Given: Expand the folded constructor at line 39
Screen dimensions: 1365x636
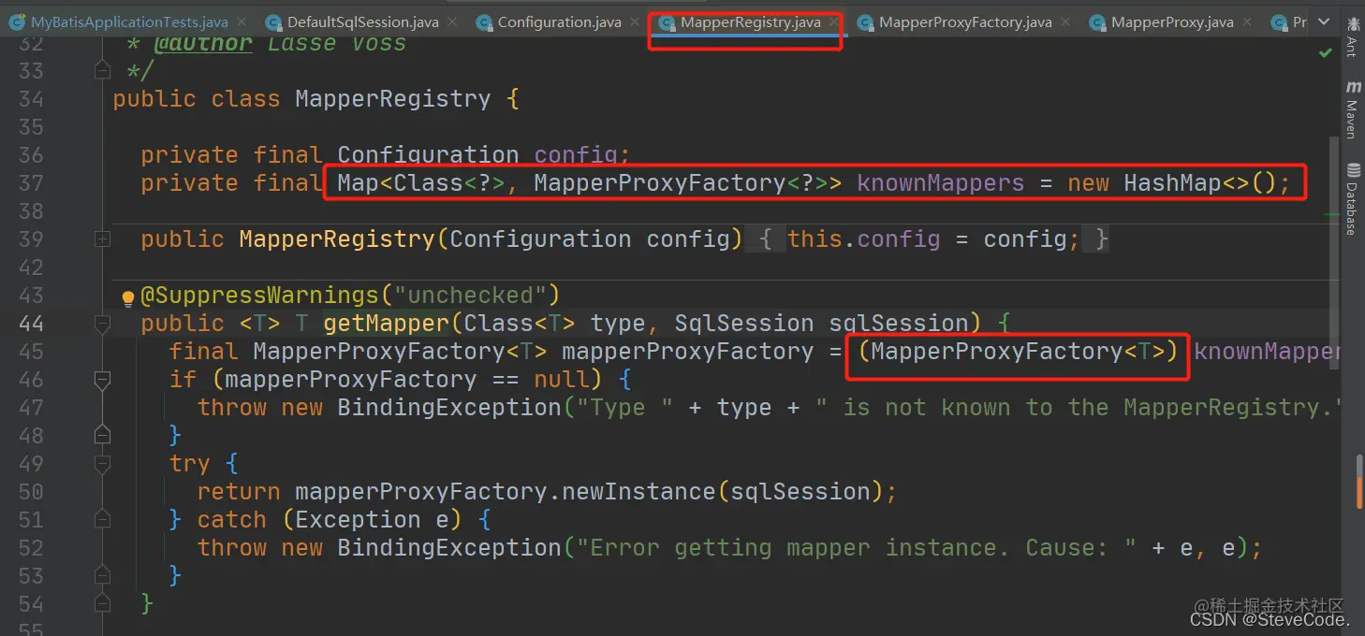Looking at the screenshot, I should 102,239.
